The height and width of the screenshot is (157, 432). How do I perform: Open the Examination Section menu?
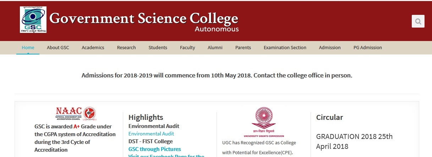285,47
